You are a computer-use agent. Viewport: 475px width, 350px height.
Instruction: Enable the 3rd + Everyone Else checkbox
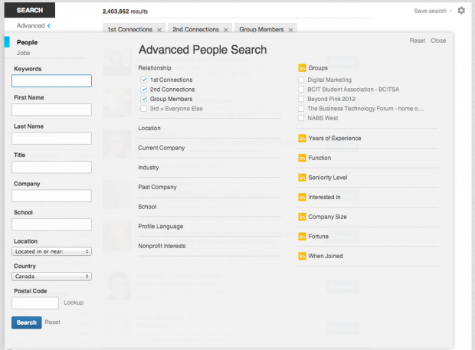click(144, 109)
